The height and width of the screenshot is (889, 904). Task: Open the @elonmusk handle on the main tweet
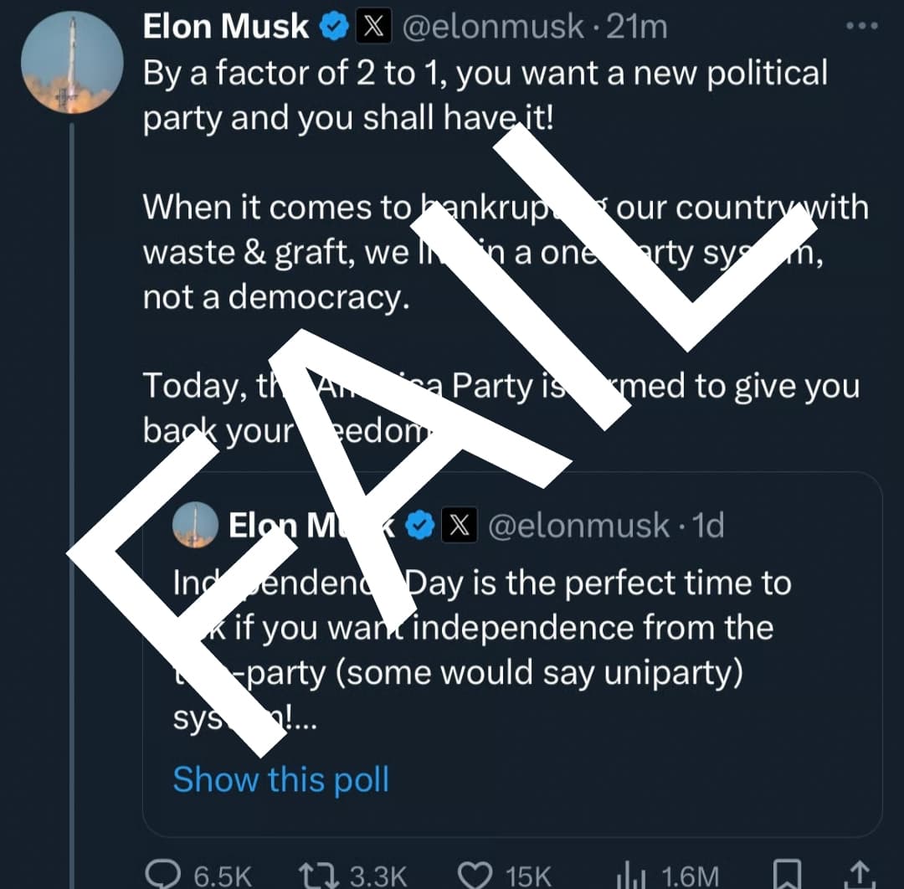click(x=493, y=27)
